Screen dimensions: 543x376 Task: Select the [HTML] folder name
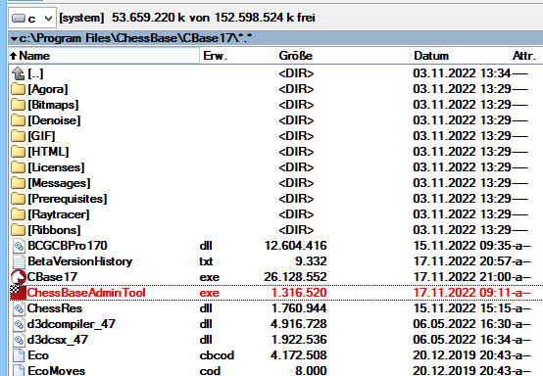48,152
